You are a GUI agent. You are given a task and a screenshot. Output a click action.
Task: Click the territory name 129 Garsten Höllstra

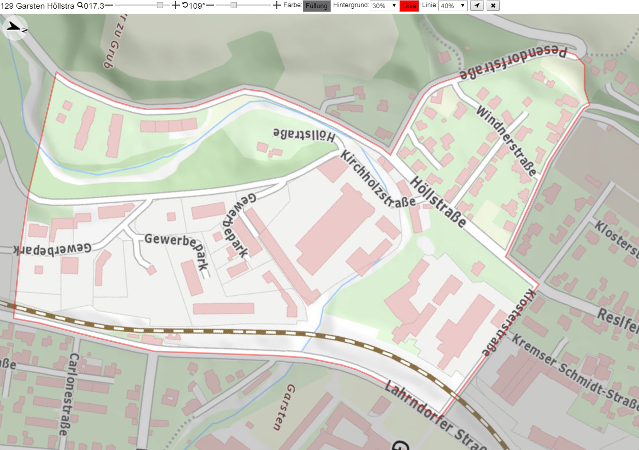point(39,6)
